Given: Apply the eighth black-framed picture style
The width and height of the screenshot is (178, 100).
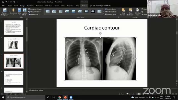Looking at the screenshot, I should point(93,11).
